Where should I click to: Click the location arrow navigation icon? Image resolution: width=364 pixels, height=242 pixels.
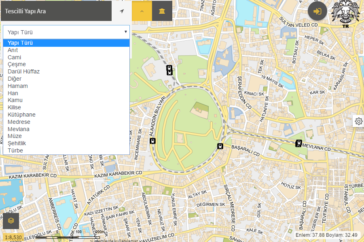122,11
